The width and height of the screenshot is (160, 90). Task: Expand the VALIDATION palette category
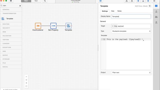click(x=11, y=36)
